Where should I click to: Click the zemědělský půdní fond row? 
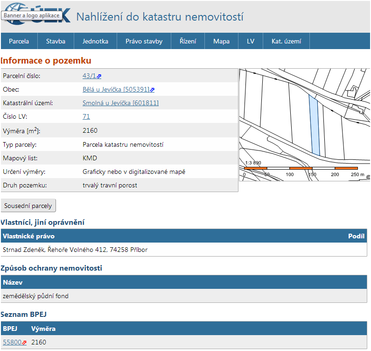pos(184,296)
